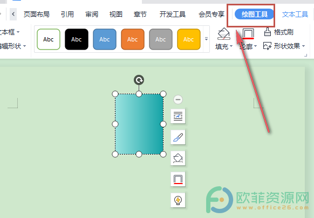Open the layout options floating icon
314x218 pixels.
[178, 116]
